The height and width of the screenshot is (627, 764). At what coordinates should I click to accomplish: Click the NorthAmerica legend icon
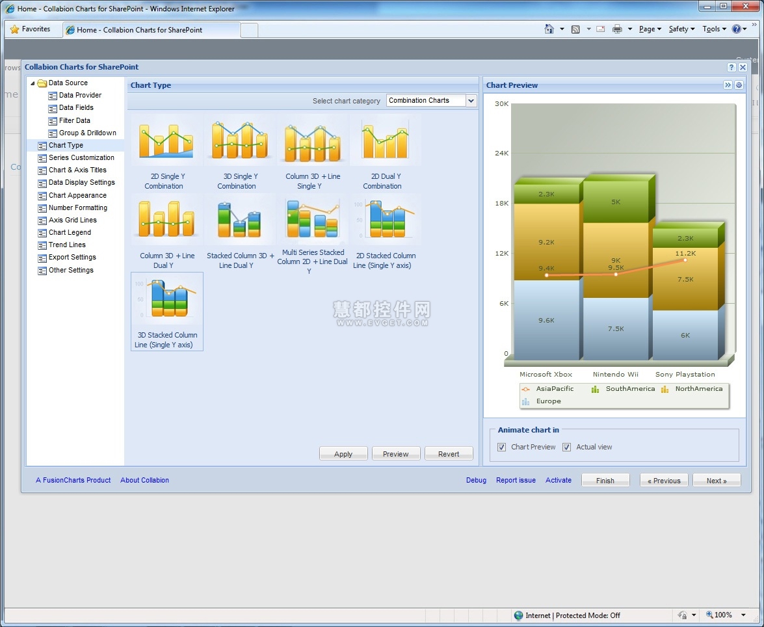coord(665,389)
